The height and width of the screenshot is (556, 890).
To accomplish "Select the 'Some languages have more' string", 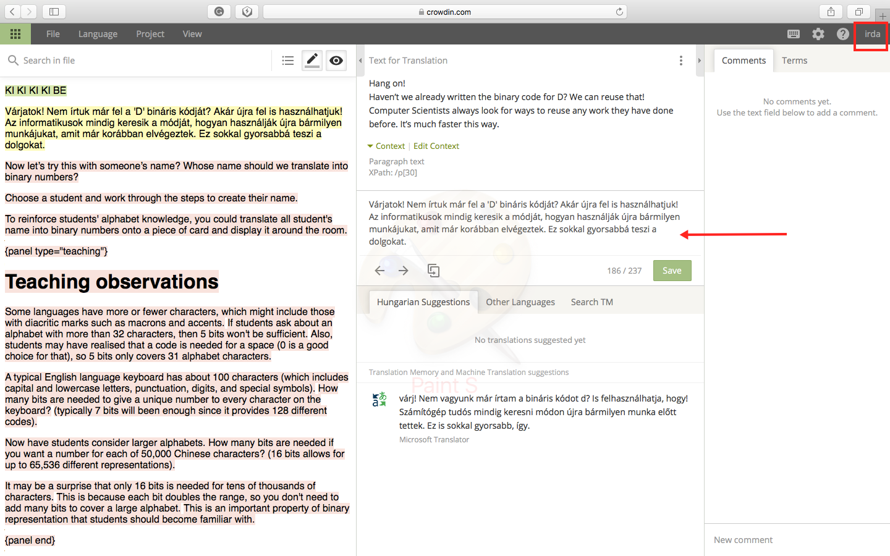I will 170,334.
